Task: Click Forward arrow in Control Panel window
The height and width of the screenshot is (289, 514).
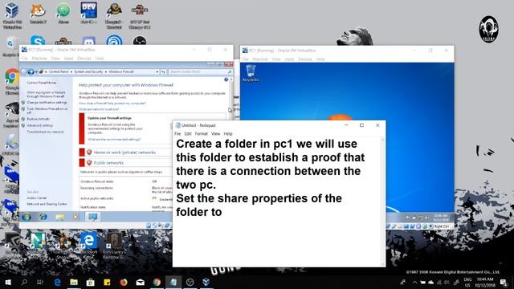Action: [31, 71]
